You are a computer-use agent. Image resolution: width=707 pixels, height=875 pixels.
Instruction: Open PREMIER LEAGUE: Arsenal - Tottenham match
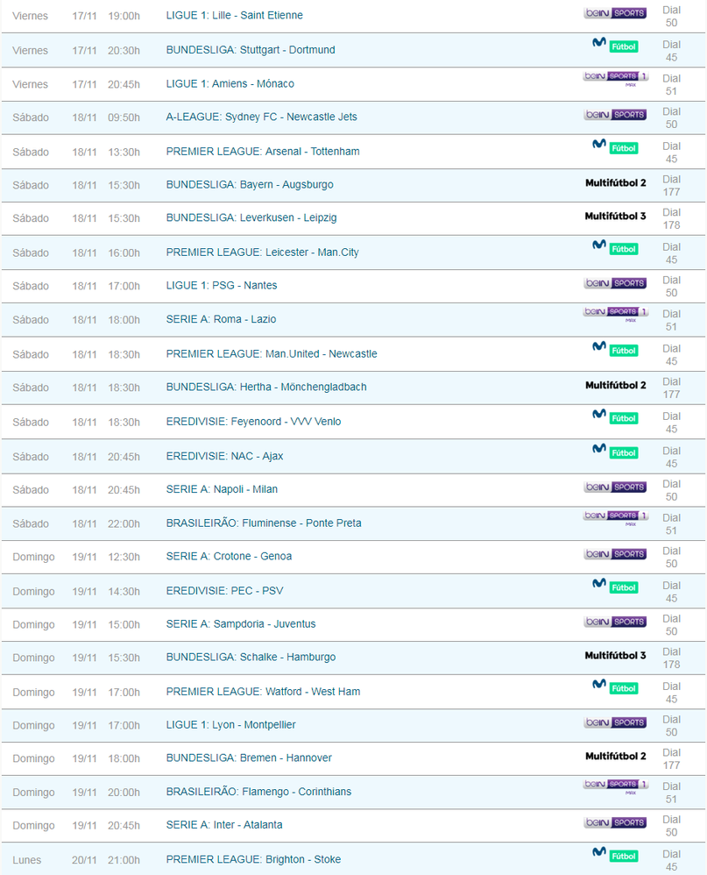pos(263,151)
